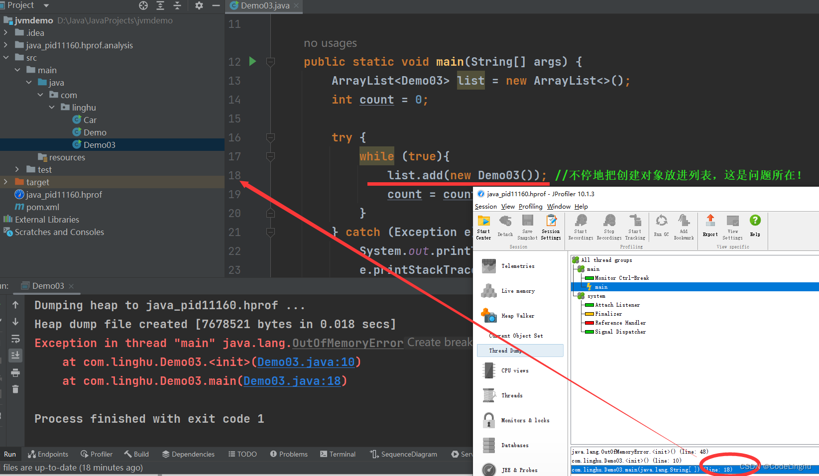Close the Demo03.java editor tab
Screen dimensions: 819x476
[297, 5]
